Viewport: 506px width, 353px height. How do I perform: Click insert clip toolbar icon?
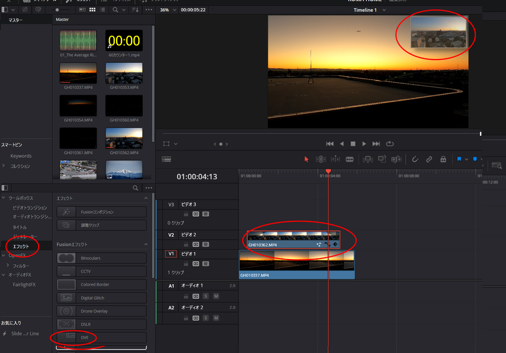(x=367, y=159)
